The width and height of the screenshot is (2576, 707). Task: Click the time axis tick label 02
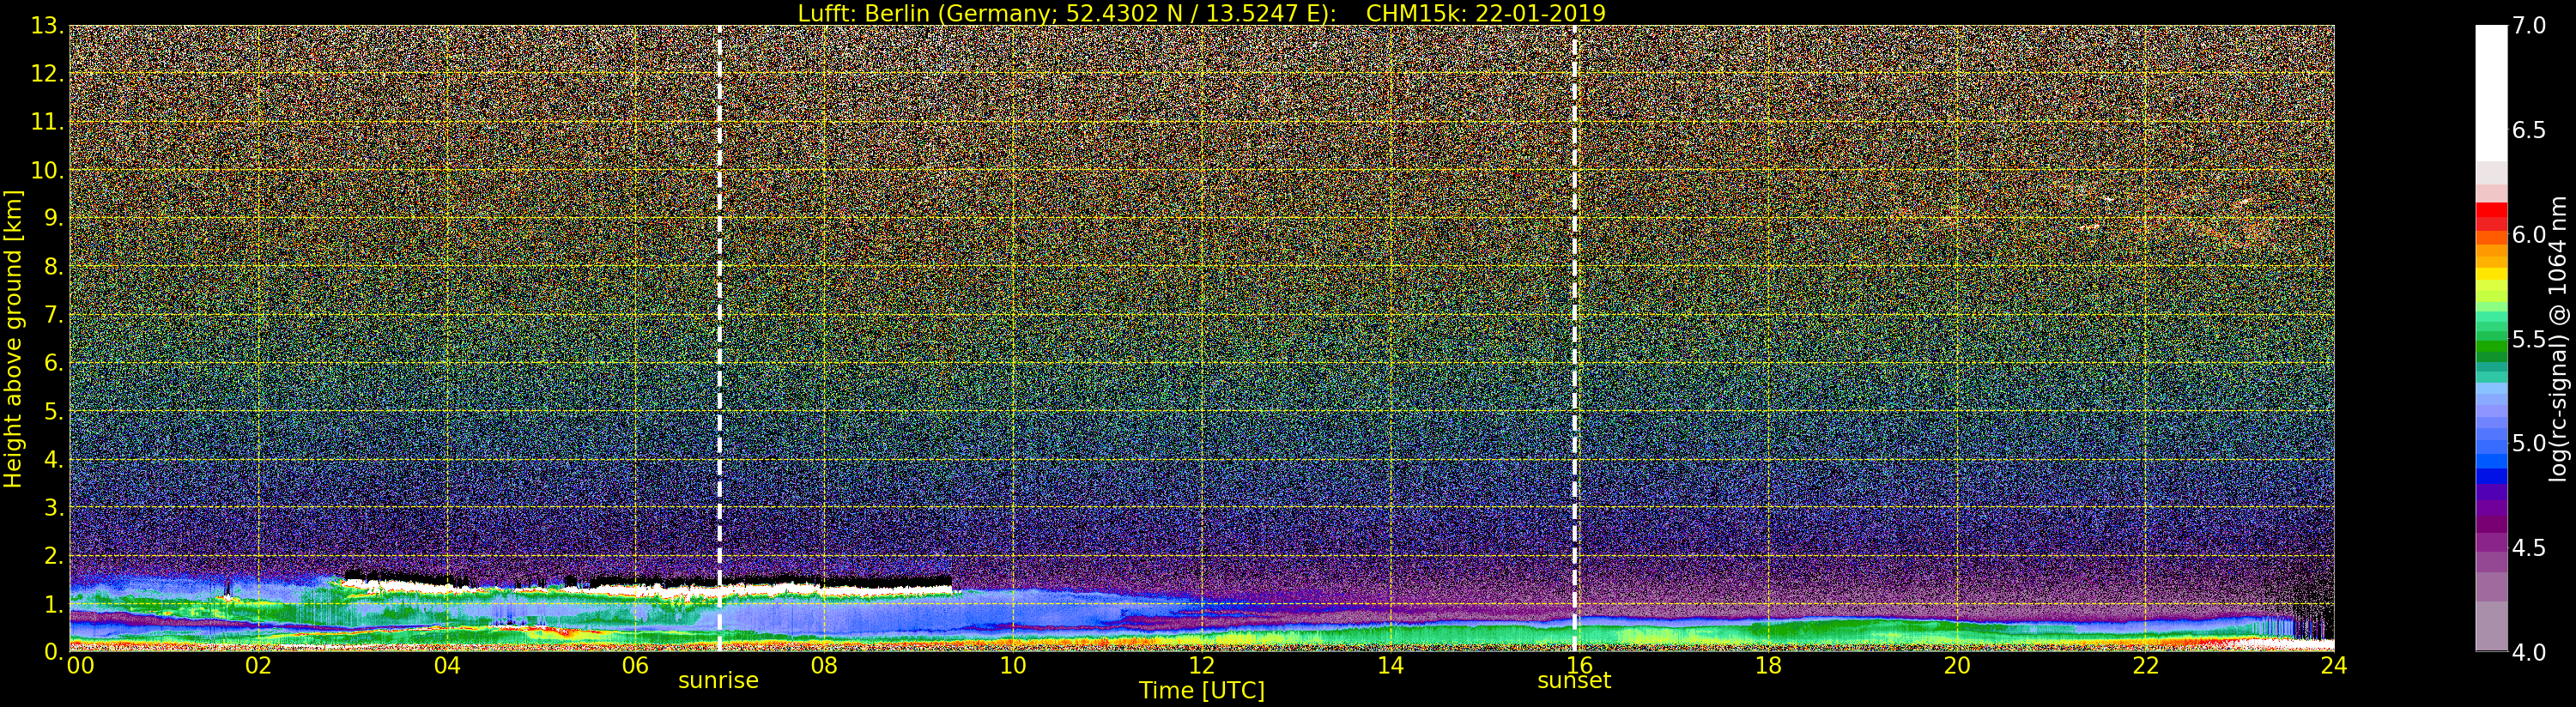pyautogui.click(x=258, y=666)
